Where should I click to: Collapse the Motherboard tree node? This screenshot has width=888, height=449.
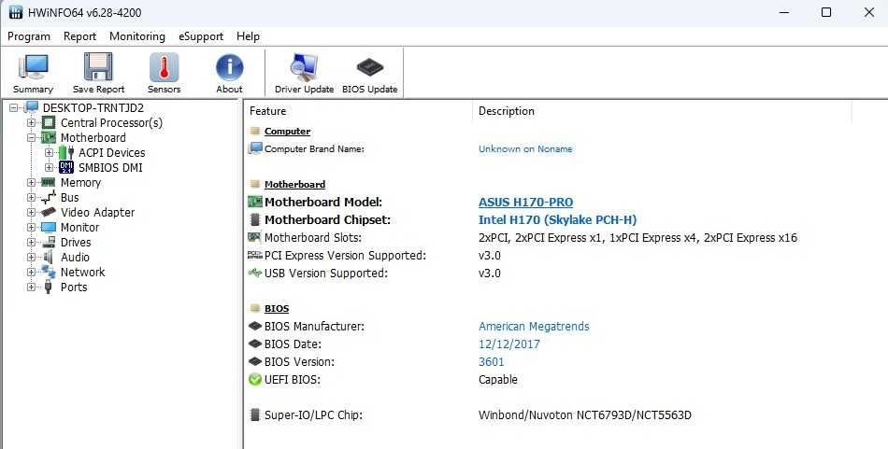pyautogui.click(x=31, y=137)
